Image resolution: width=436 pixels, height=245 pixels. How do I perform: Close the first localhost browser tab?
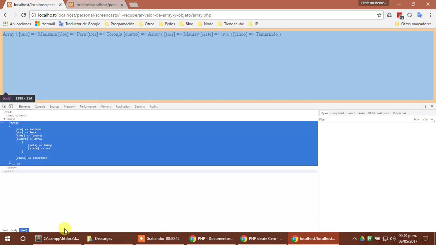point(60,5)
